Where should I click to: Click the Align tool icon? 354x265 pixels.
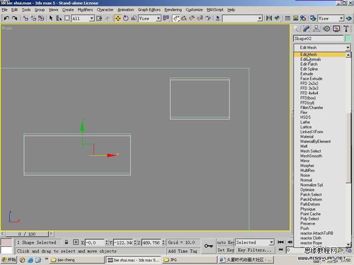click(x=277, y=18)
